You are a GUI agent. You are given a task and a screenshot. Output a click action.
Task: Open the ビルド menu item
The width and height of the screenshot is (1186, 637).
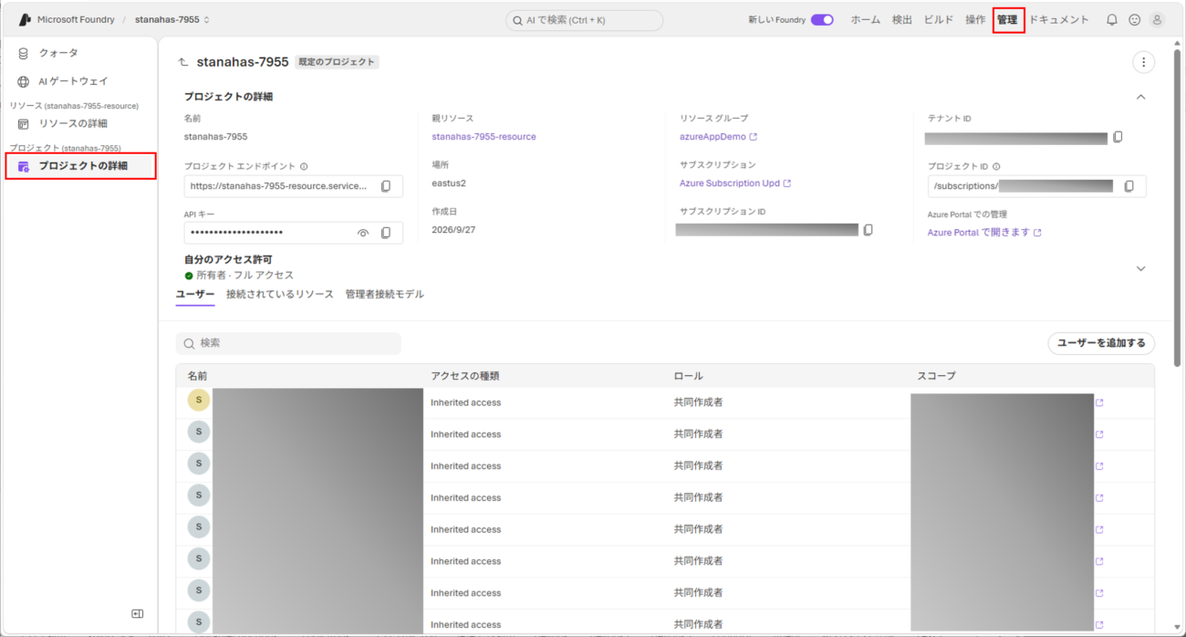[939, 19]
